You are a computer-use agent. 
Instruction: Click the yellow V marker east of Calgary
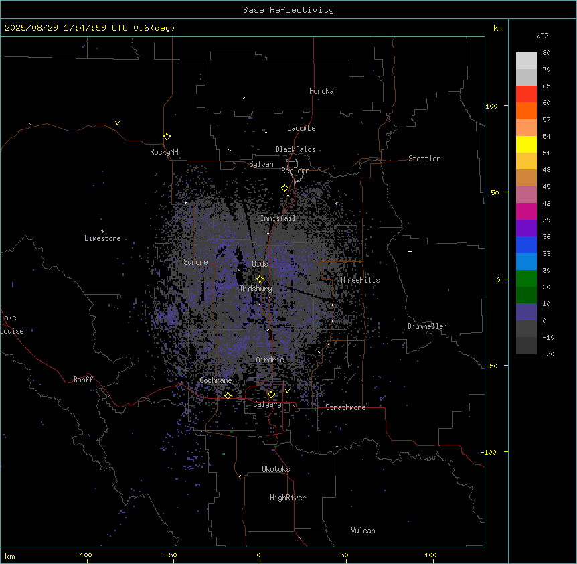[287, 391]
